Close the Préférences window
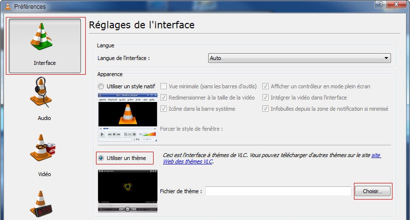The image size is (410, 220). pyautogui.click(x=396, y=4)
